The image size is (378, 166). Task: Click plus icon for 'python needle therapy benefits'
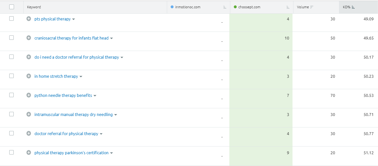[29, 95]
